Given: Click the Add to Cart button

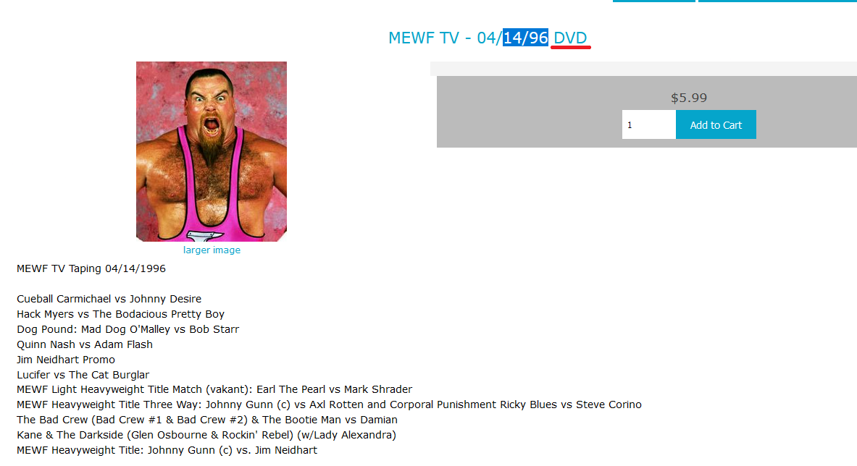Looking at the screenshot, I should pos(716,124).
